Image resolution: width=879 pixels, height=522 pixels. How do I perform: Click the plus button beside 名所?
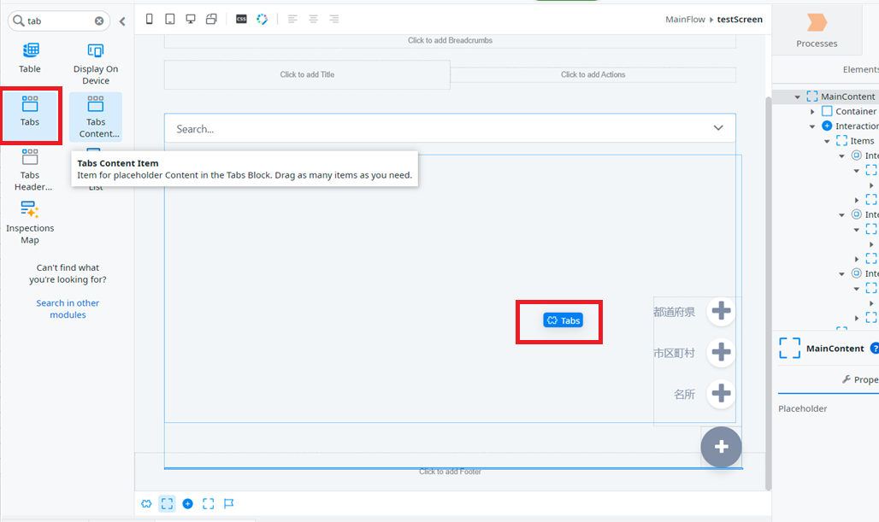[721, 394]
